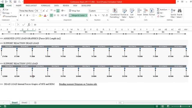Switch to Sheet2 worksheet
The height and width of the screenshot is (108, 192).
(24, 103)
